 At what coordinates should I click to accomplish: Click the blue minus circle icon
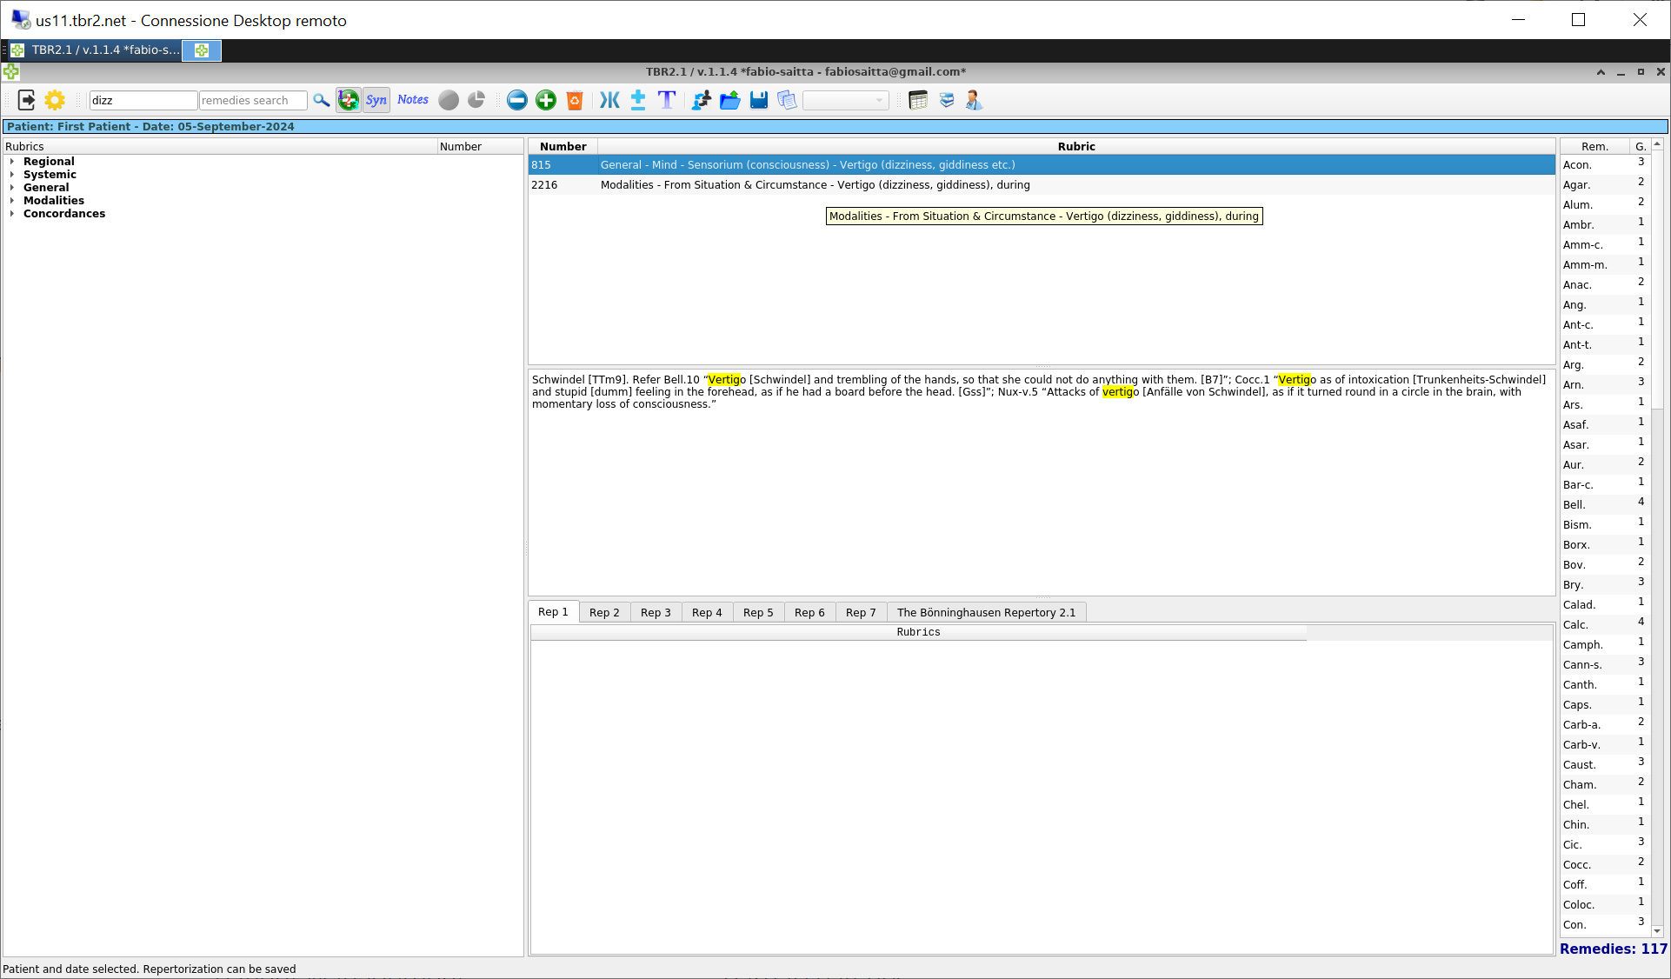(517, 100)
